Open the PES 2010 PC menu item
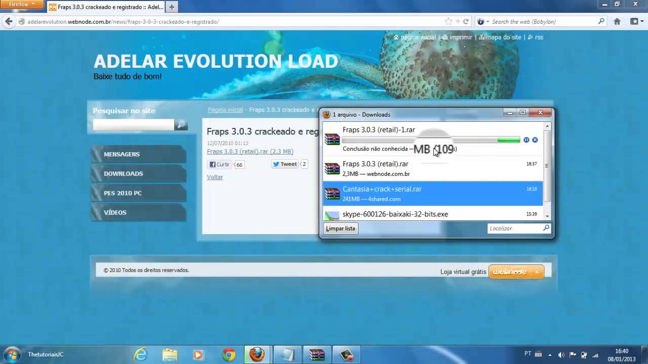648x364 pixels. point(139,193)
